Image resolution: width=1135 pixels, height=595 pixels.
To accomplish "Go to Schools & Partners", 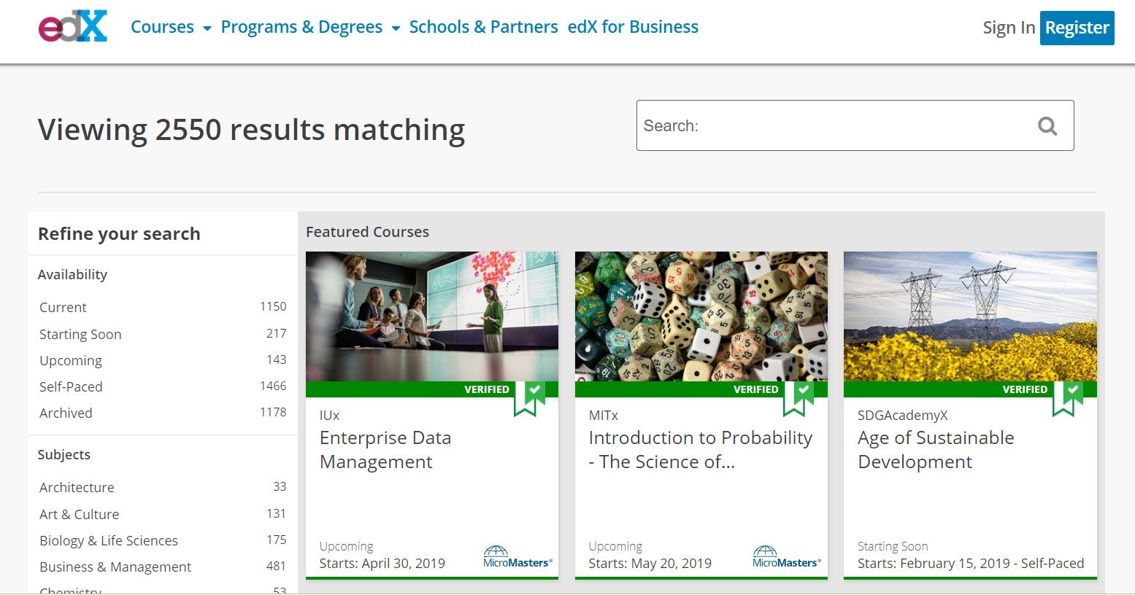I will 483,27.
